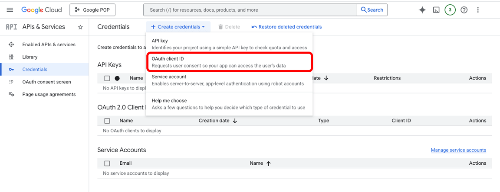Sort API keys by date arrow
The height and width of the screenshot is (192, 500).
326,78
